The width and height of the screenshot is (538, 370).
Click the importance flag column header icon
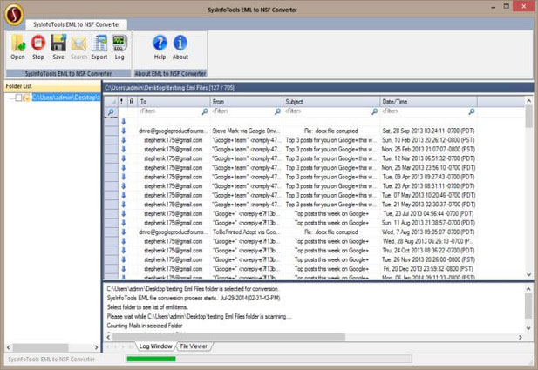[121, 101]
